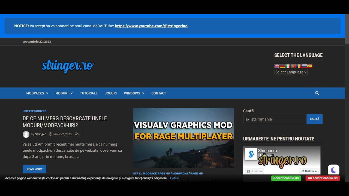Switch language via the Italian flag

coord(288,66)
